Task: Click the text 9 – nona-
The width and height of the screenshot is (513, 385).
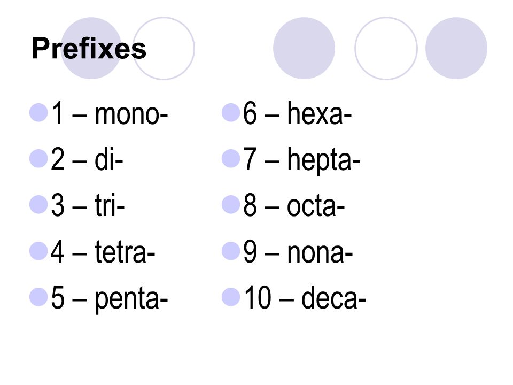Action: (298, 252)
